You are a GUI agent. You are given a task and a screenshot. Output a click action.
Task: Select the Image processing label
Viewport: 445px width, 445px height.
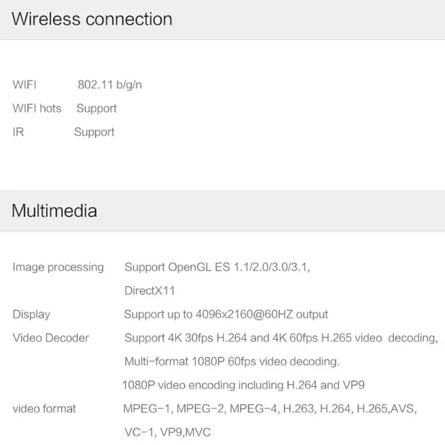[58, 267]
